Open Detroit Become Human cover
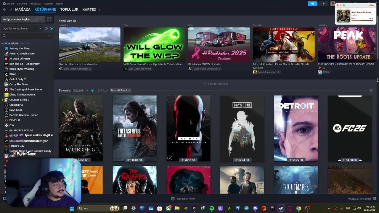Image resolution: width=379 pixels, height=213 pixels. point(296,128)
